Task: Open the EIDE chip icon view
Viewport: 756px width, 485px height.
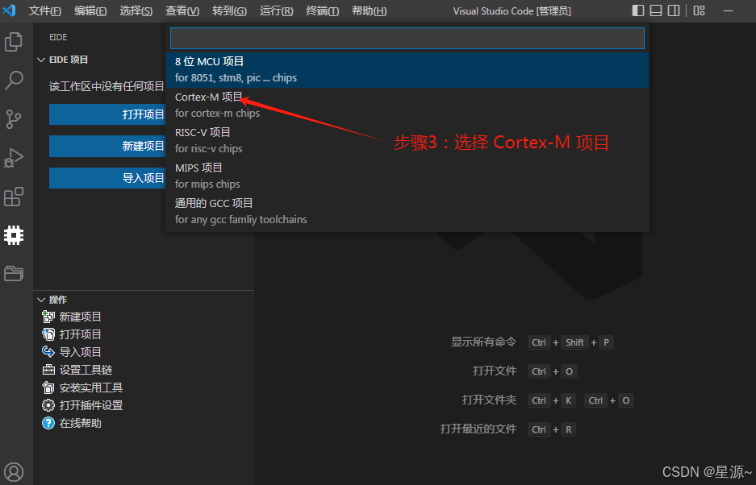Action: point(14,235)
